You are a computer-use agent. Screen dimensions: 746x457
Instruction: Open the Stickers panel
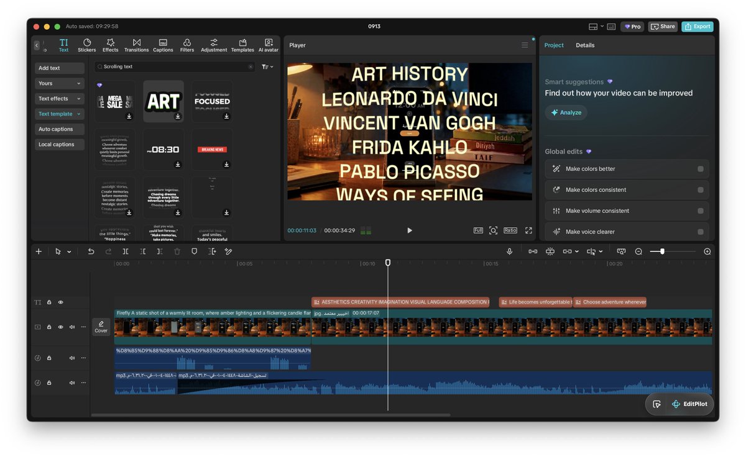point(86,45)
